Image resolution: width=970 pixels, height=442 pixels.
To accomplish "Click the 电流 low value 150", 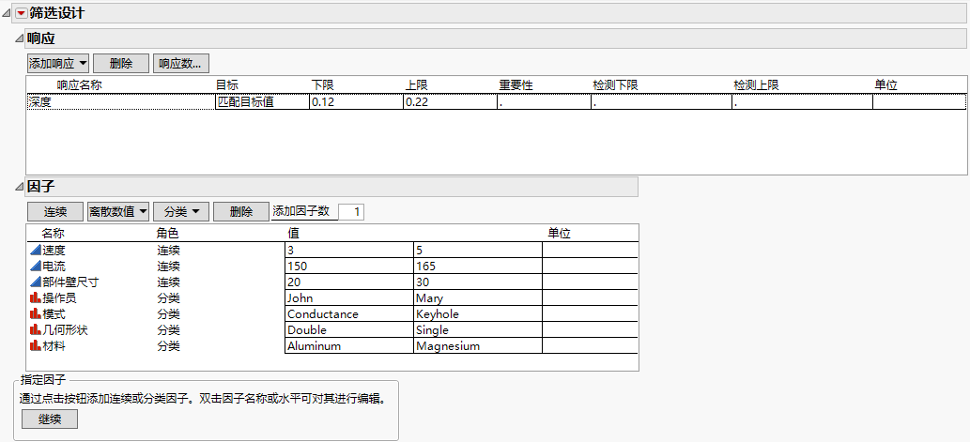I will tap(349, 267).
